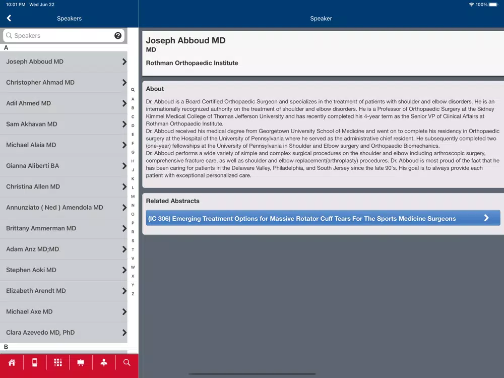Tap the magnifier at top of alphabet index

point(133,90)
